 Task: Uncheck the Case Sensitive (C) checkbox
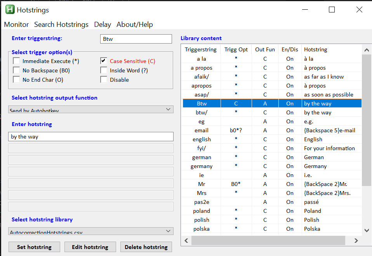click(104, 61)
